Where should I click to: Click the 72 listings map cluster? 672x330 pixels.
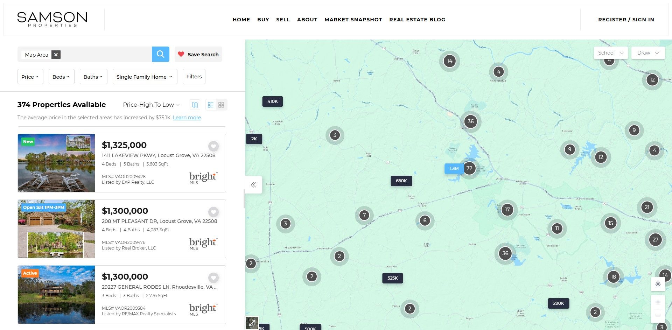coord(469,168)
